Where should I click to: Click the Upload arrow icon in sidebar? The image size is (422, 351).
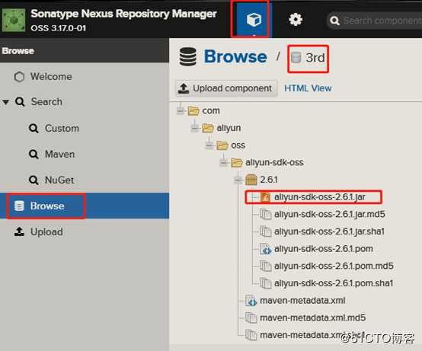(19, 231)
